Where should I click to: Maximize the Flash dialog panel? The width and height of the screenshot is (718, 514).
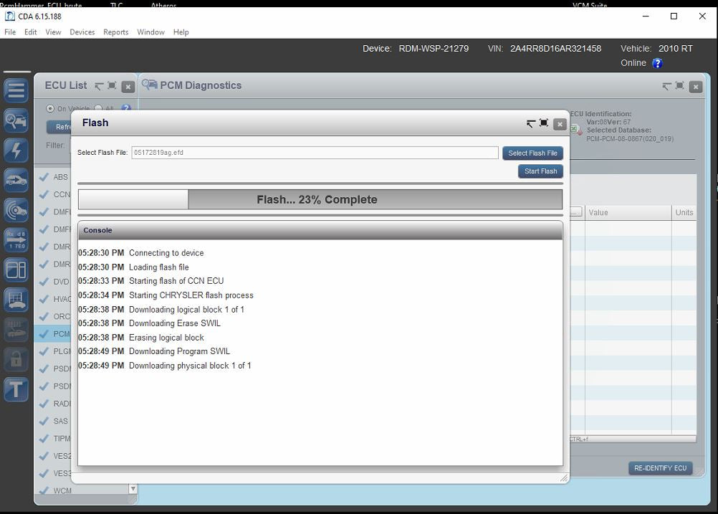pyautogui.click(x=544, y=123)
